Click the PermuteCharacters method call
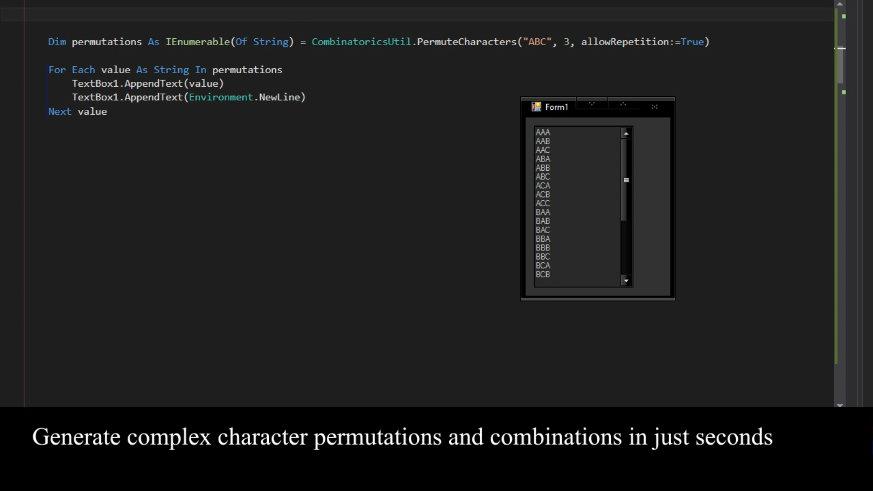This screenshot has height=491, width=873. tap(466, 42)
